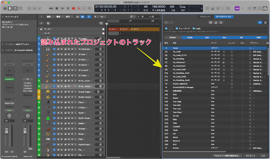Image resolution: width=270 pixels, height=159 pixels.
Task: Click the add track plus button
Action: tap(41, 23)
